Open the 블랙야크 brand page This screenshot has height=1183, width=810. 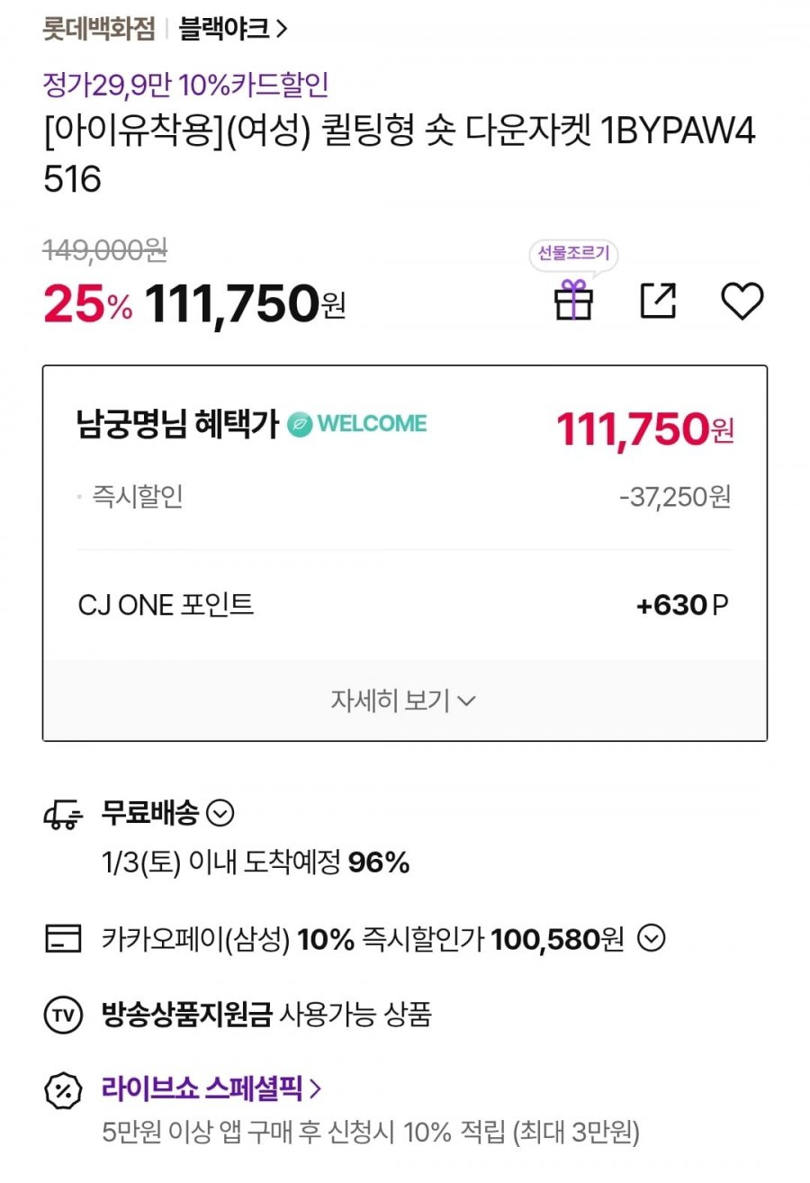233,29
